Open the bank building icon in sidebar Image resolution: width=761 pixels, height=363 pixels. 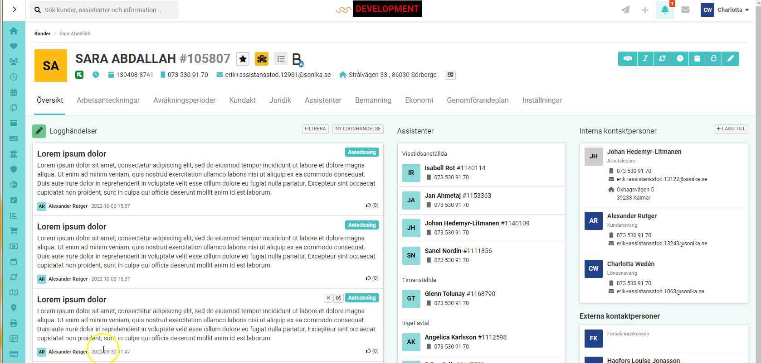click(14, 154)
